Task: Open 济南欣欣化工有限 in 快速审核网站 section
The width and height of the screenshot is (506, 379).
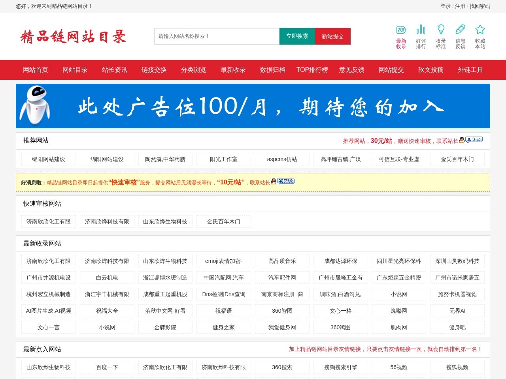Action: point(49,221)
